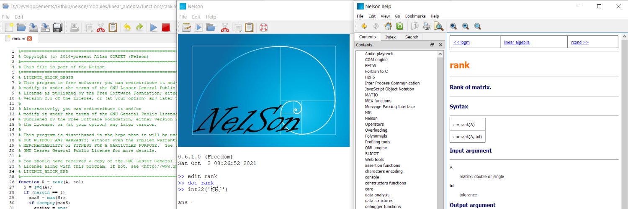Viewport: 628px width, 209px height.
Task: Open the Bookmarks menu in Nelson help
Action: (x=414, y=16)
